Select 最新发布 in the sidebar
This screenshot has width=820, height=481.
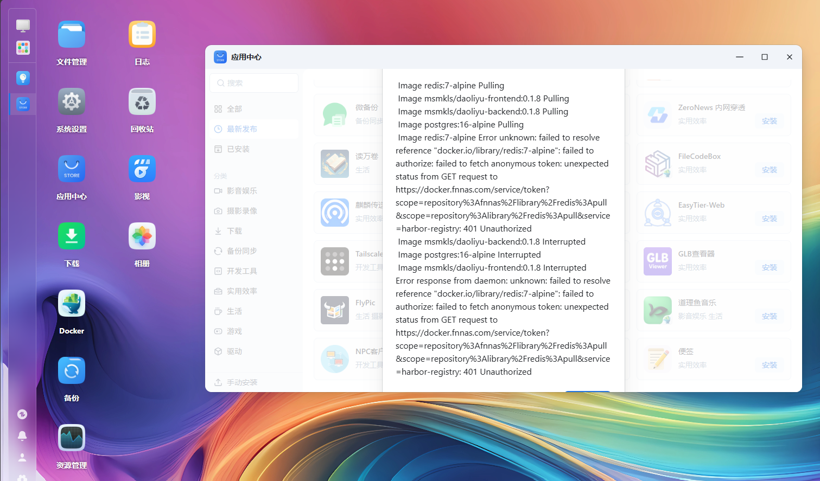[x=254, y=129]
